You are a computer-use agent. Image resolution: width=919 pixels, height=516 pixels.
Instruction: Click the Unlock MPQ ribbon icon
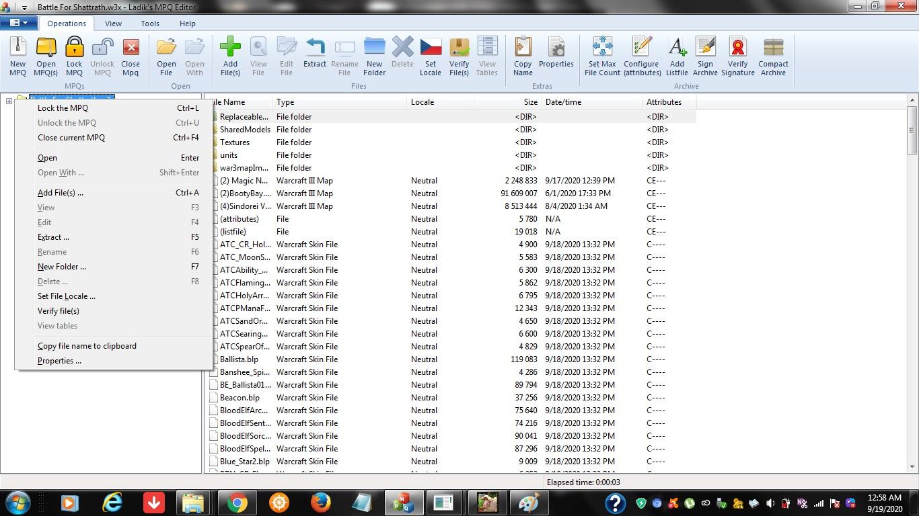[102, 56]
